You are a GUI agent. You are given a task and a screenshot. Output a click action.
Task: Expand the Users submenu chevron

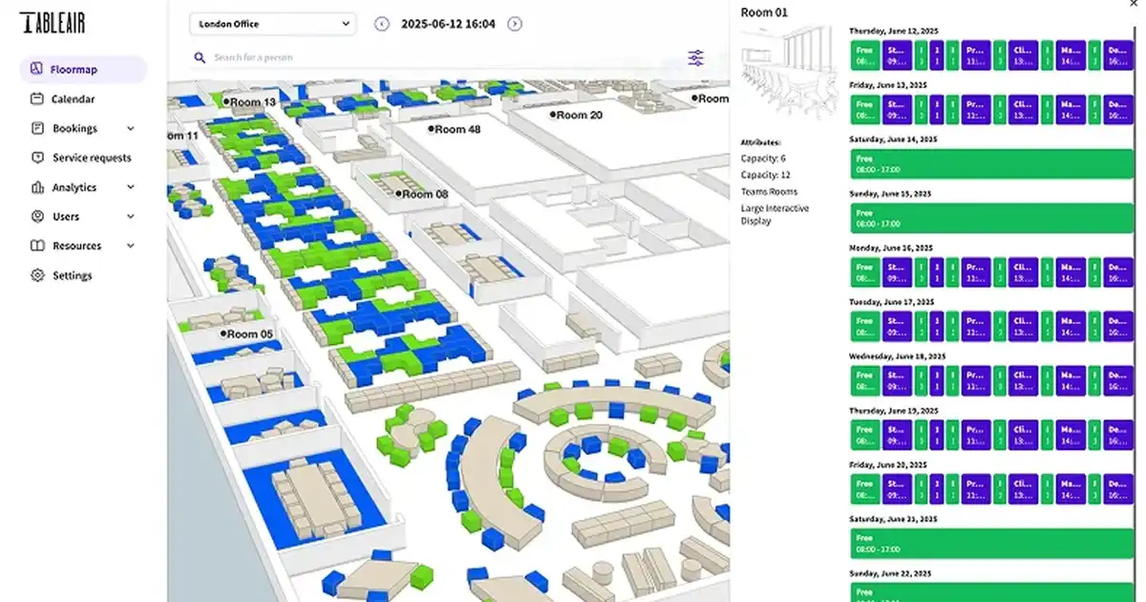coord(131,217)
